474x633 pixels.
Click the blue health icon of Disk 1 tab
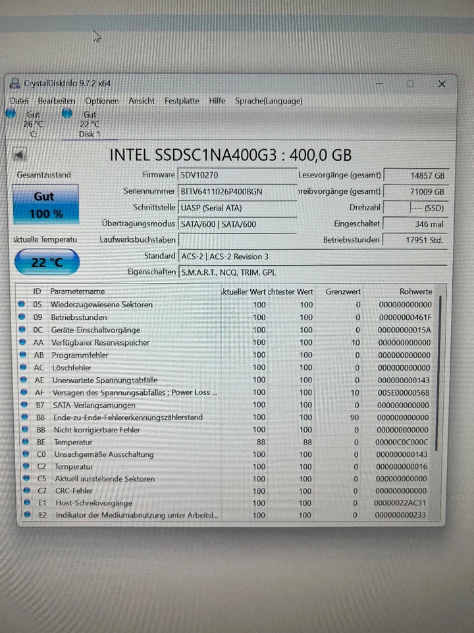coord(67,114)
